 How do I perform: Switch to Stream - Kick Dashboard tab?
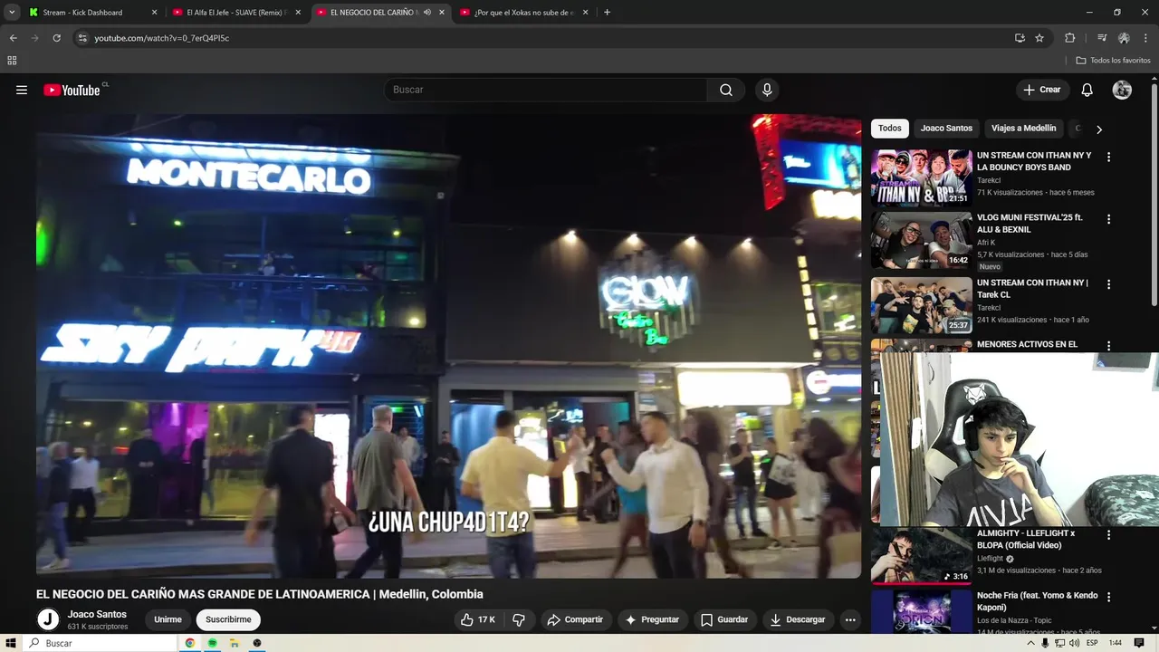click(91, 13)
